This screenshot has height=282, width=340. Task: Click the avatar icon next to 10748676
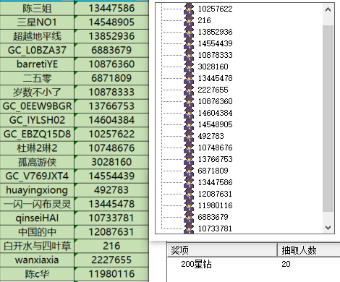click(189, 148)
